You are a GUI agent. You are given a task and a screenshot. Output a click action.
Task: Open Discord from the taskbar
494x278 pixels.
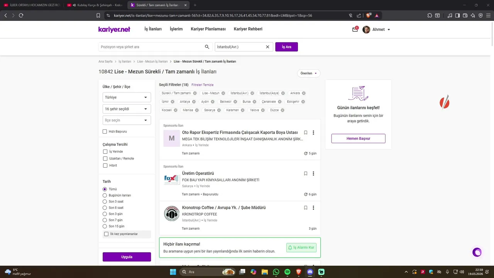coord(310,272)
